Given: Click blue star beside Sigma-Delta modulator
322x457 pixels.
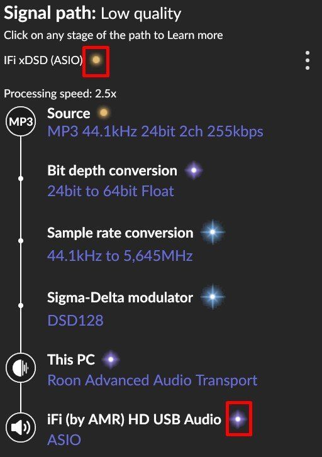Looking at the screenshot, I should coord(213,297).
